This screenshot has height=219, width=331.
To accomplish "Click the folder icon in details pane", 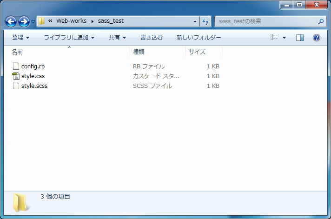I will click(21, 203).
